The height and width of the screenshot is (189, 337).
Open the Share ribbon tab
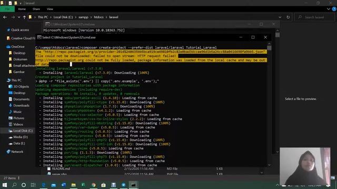tap(36, 9)
